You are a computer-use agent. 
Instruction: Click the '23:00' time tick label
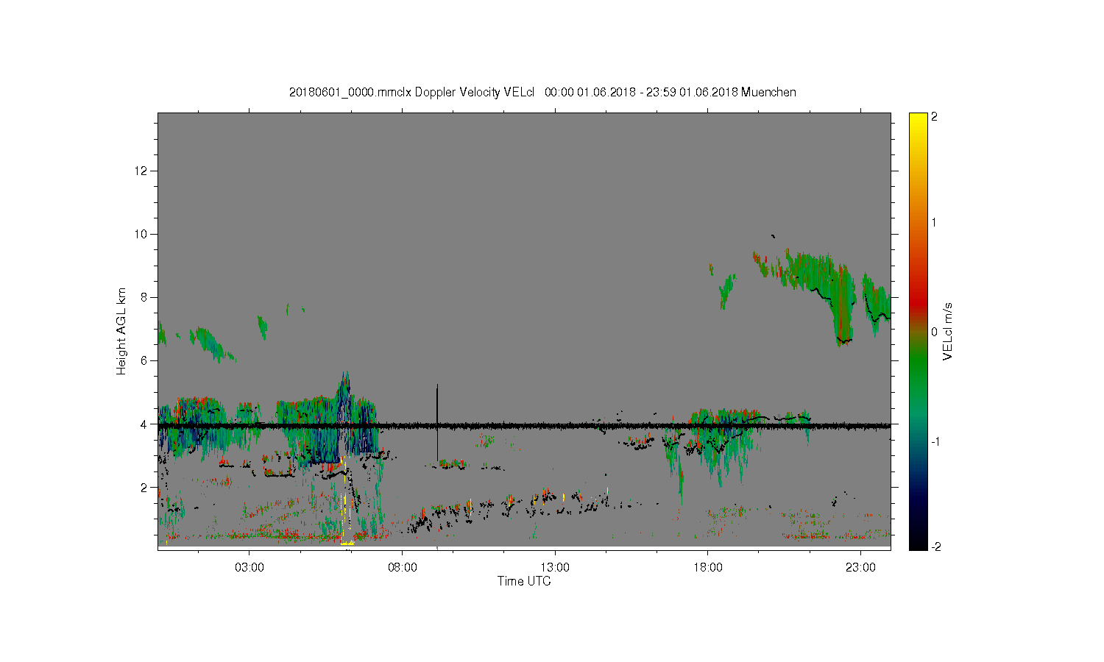[x=860, y=568]
